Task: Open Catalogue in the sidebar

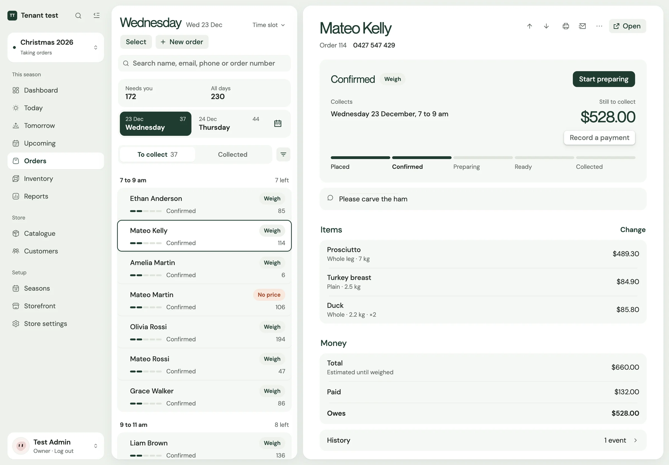Action: pos(55,233)
